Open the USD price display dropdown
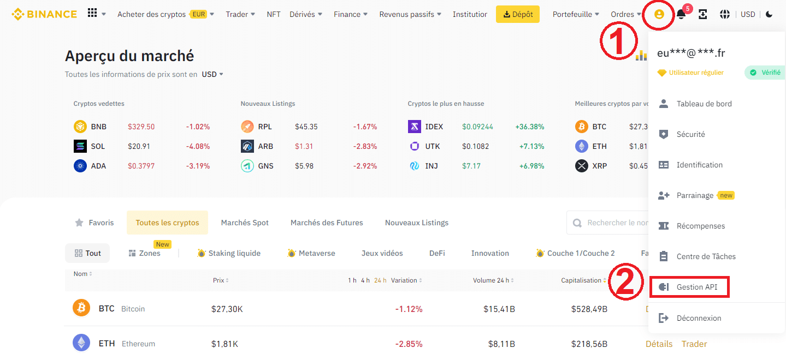The image size is (786, 360). coord(212,74)
